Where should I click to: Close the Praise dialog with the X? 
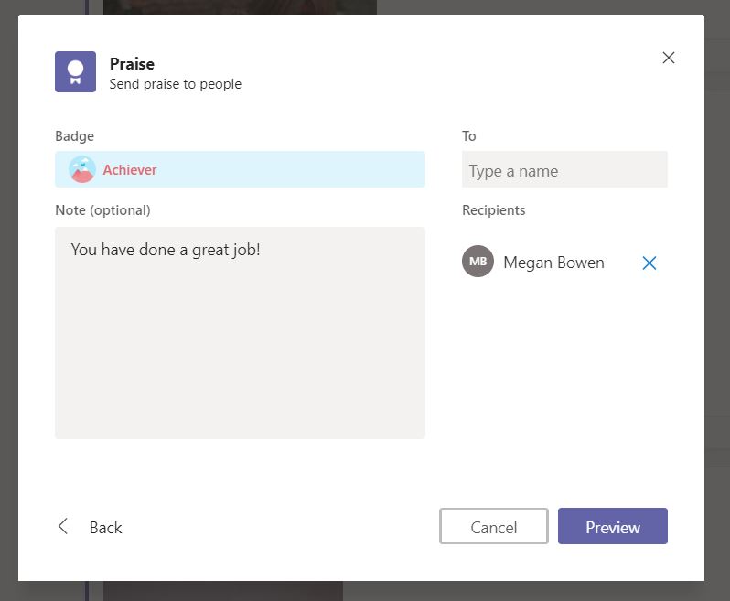click(668, 58)
